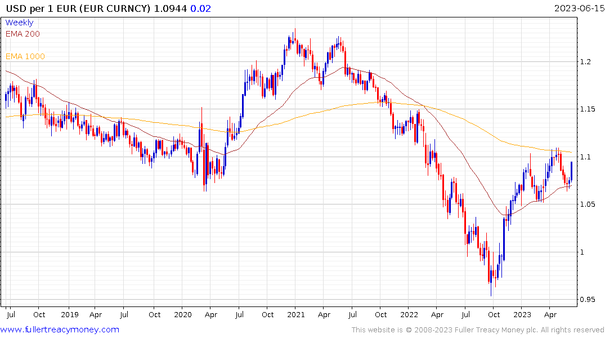Click the 2023 time axis label
Viewport: 605px width, 338px height.
[x=522, y=314]
